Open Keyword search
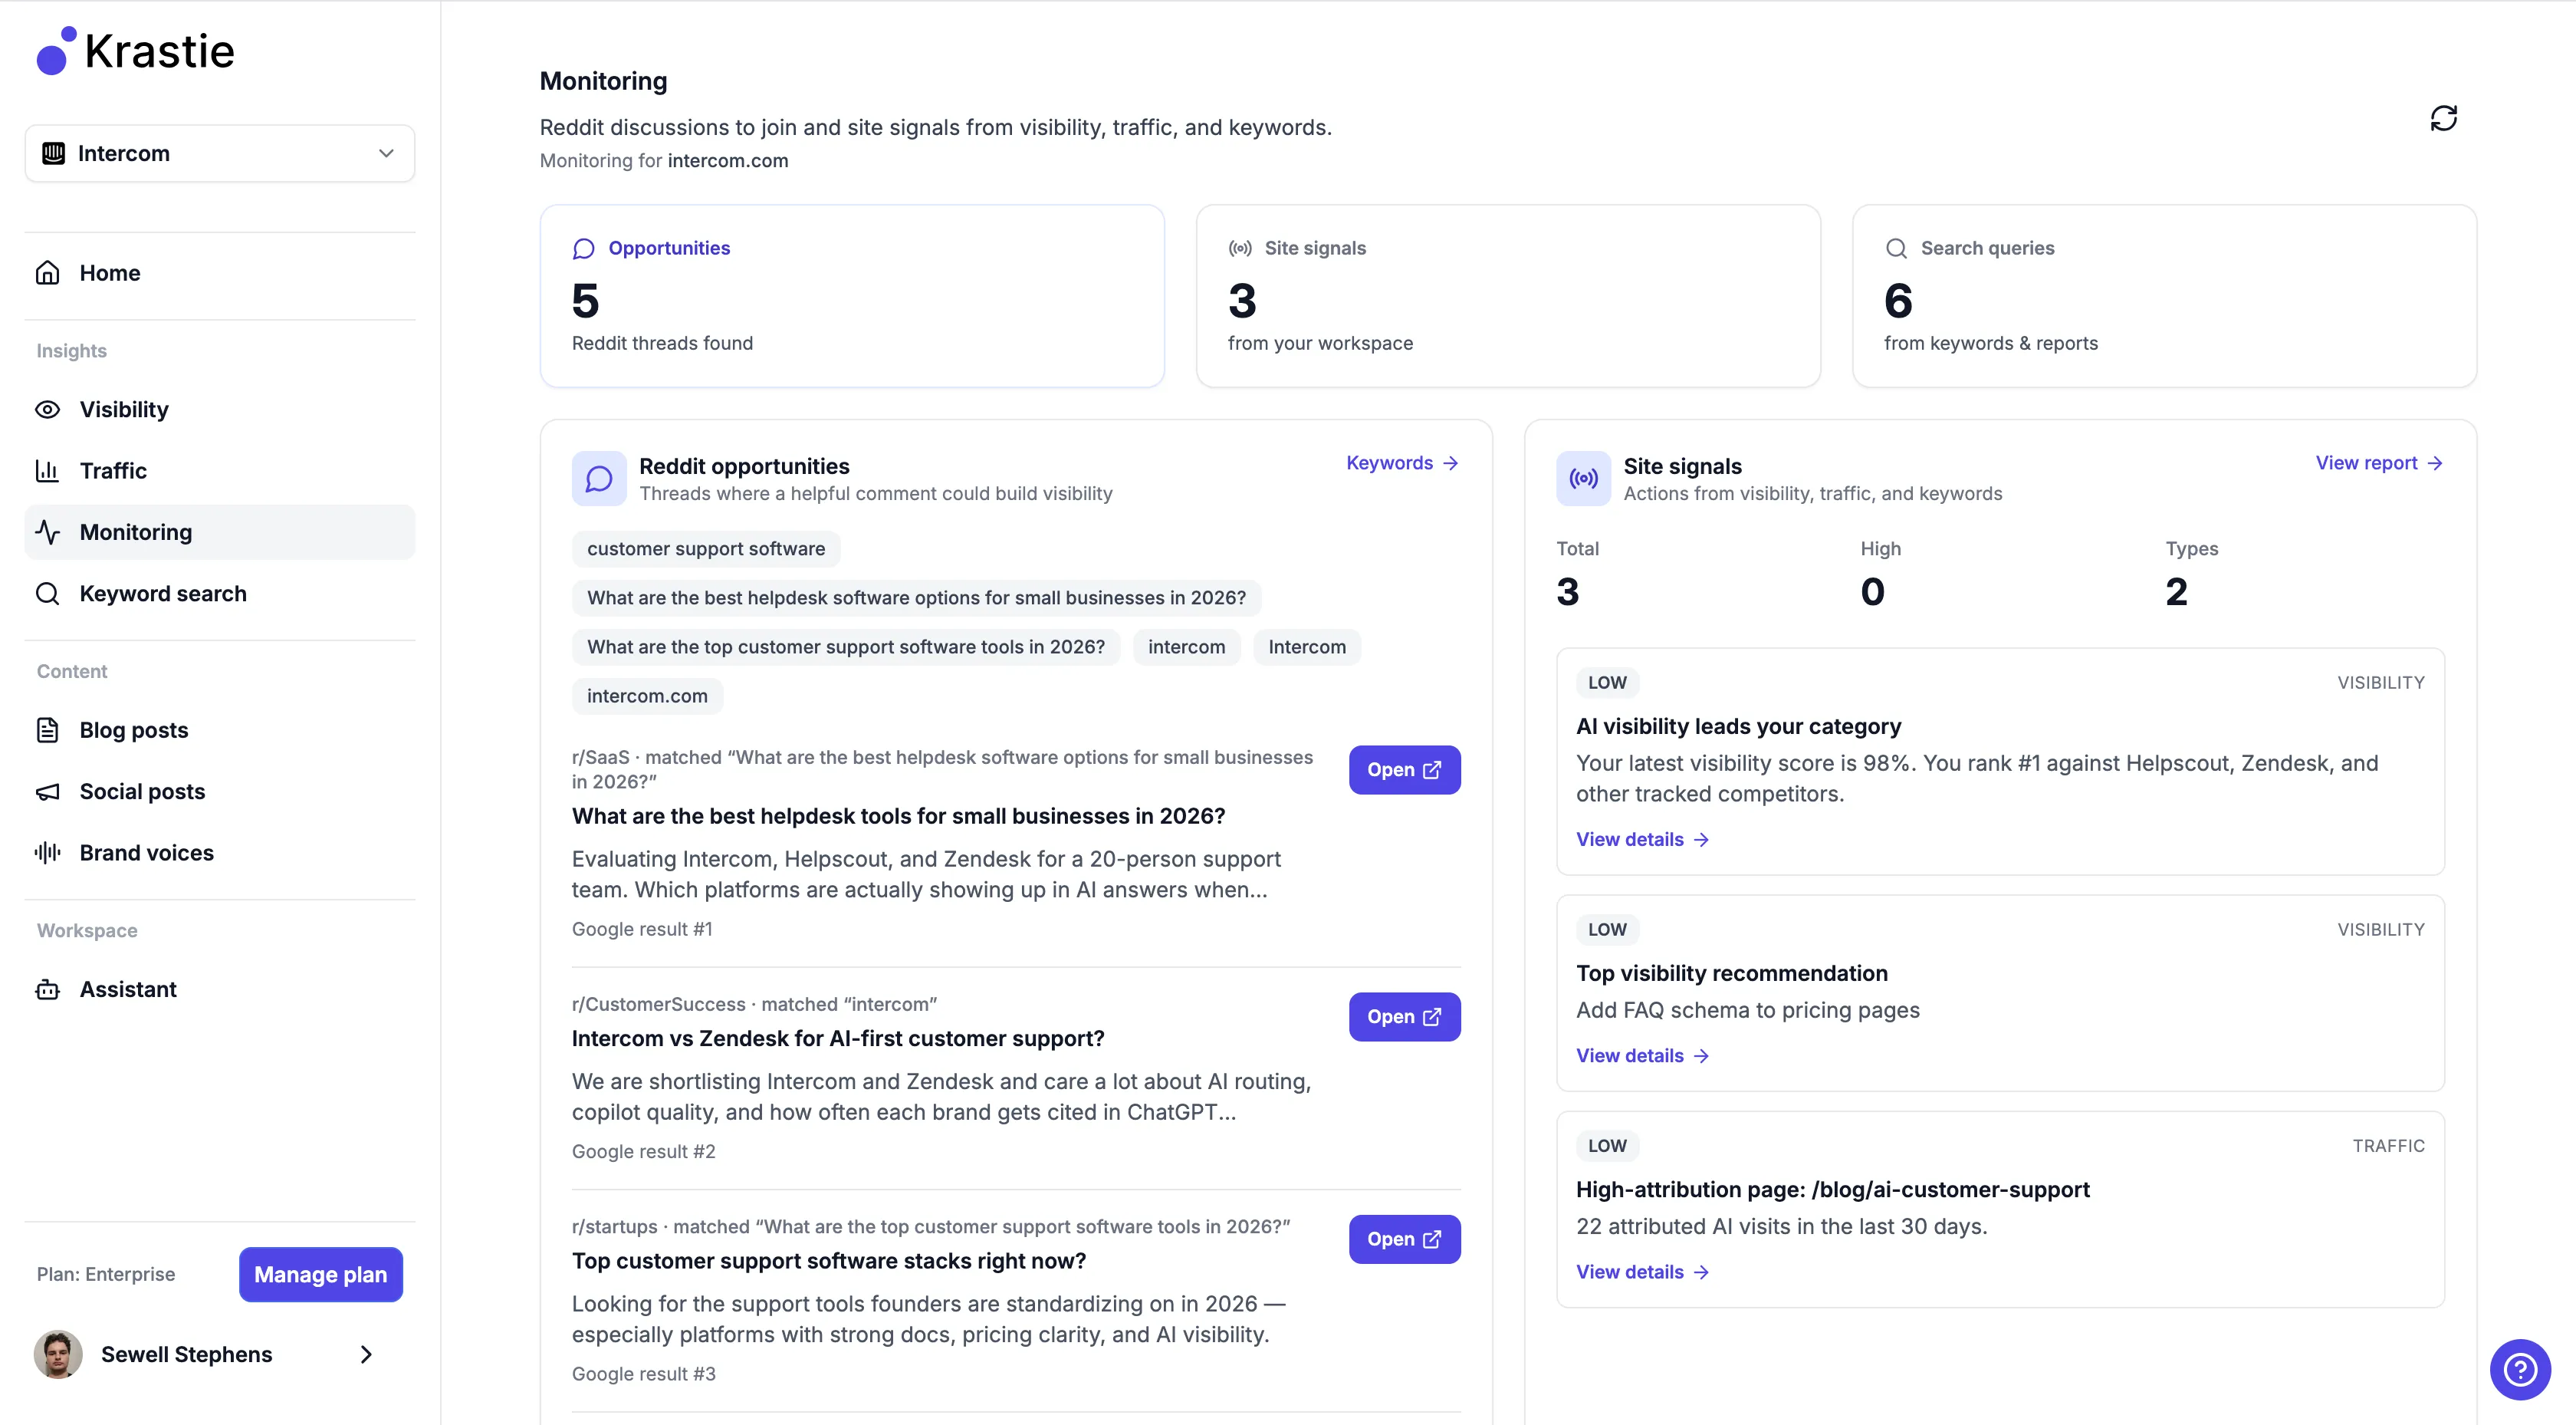This screenshot has height=1425, width=2576. pos(220,594)
